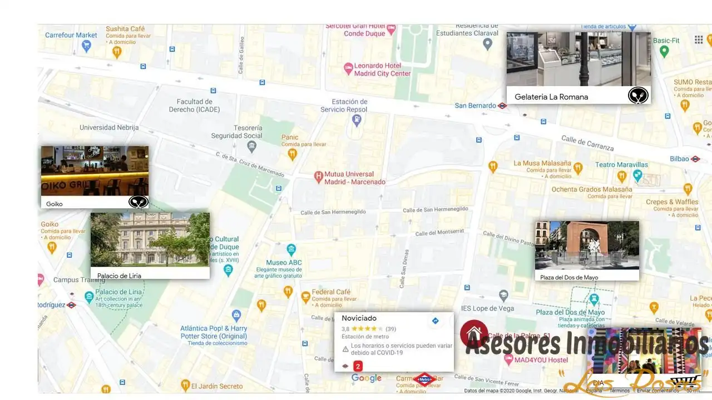This screenshot has height=400, width=712.
Task: Select the MAD4YOU Hostel pink pin
Action: tap(508, 360)
